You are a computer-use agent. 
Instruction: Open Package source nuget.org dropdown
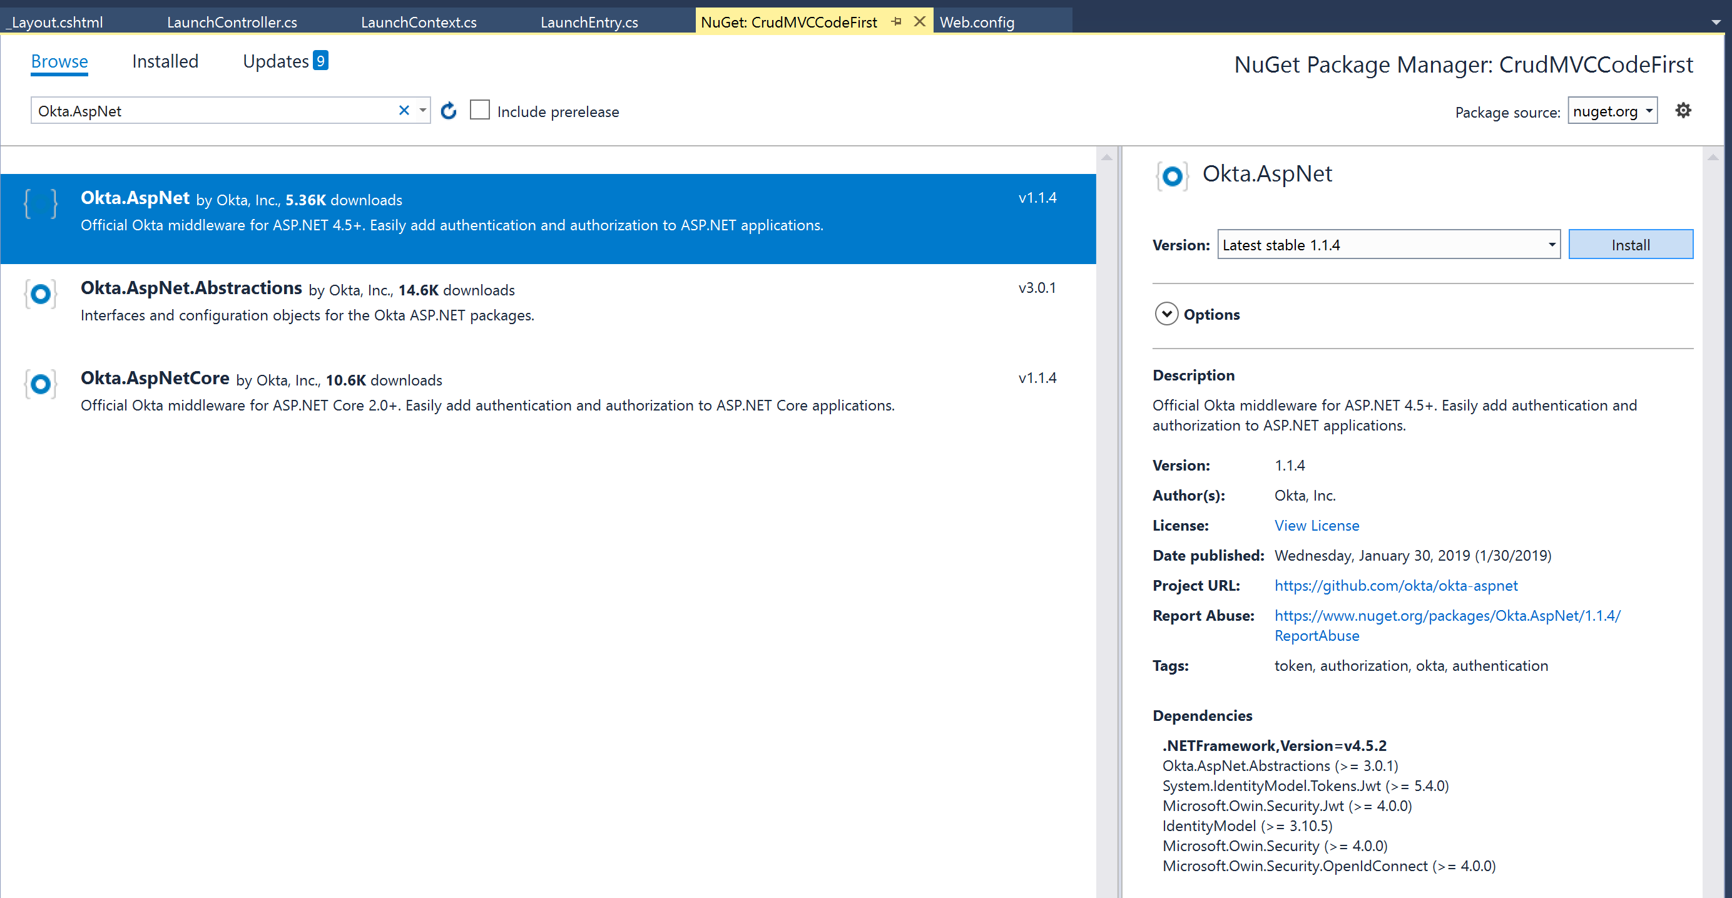pos(1612,111)
